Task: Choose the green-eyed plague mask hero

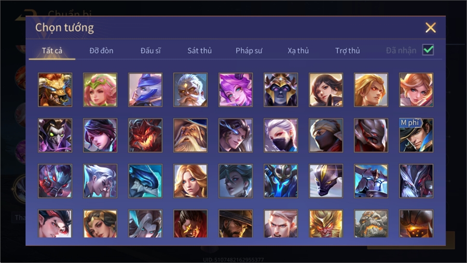Action: coord(55,135)
